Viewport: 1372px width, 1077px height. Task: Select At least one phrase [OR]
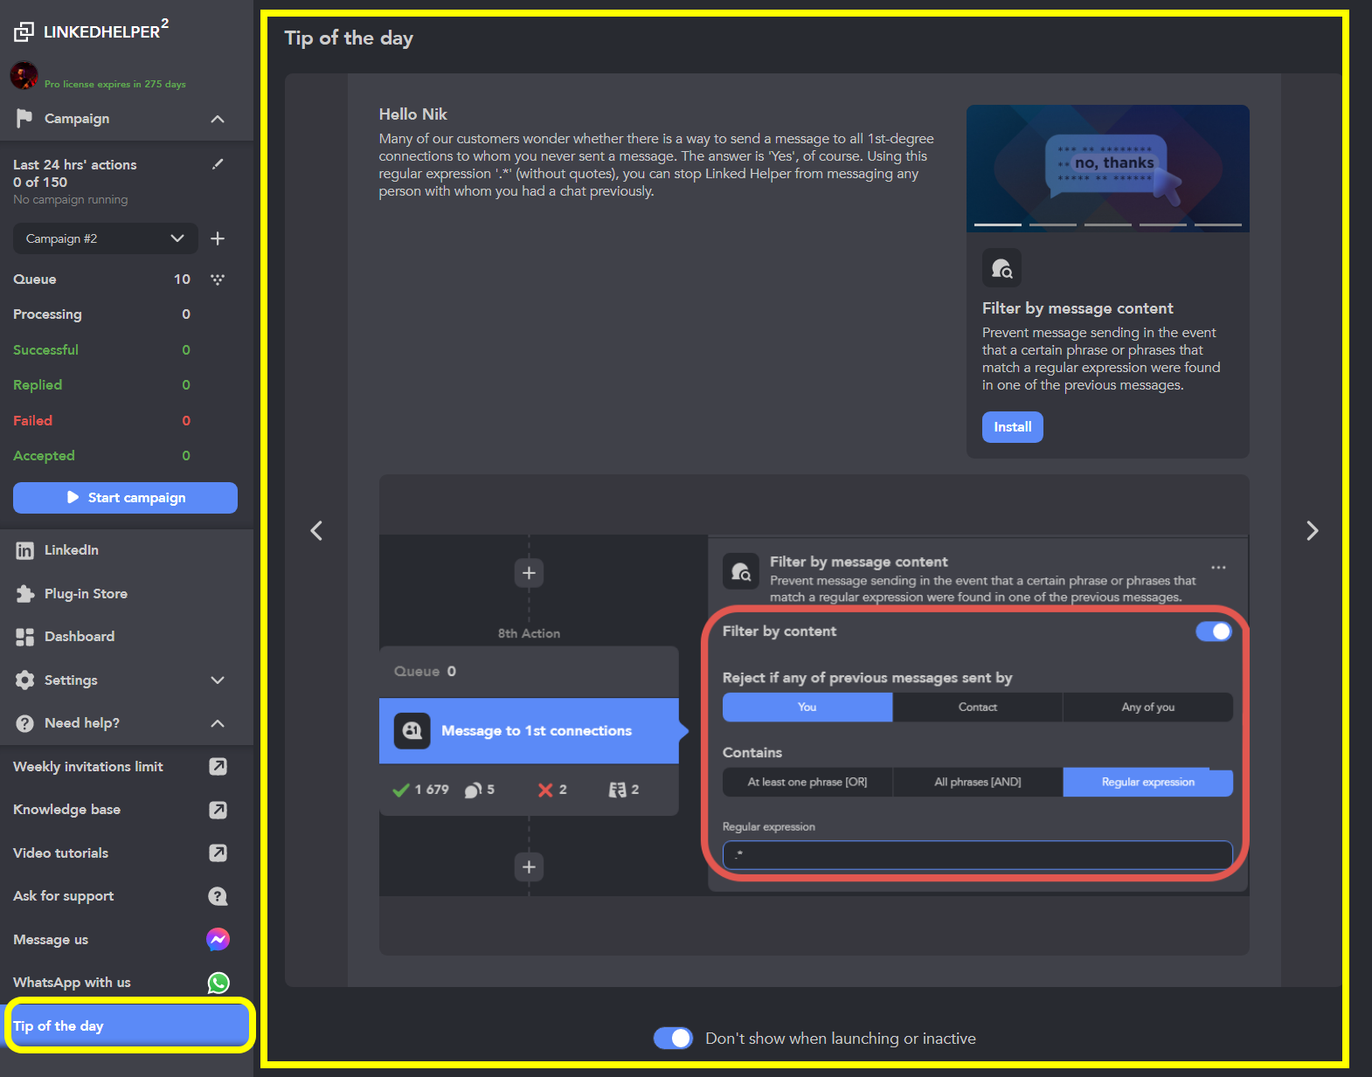point(807,782)
